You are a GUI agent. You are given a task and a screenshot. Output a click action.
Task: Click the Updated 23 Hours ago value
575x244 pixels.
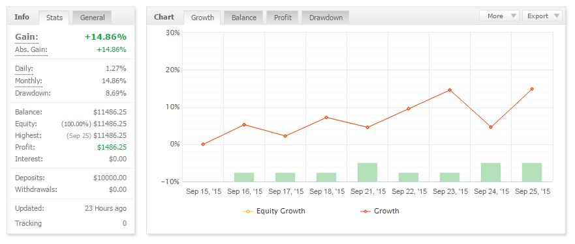[106, 208]
